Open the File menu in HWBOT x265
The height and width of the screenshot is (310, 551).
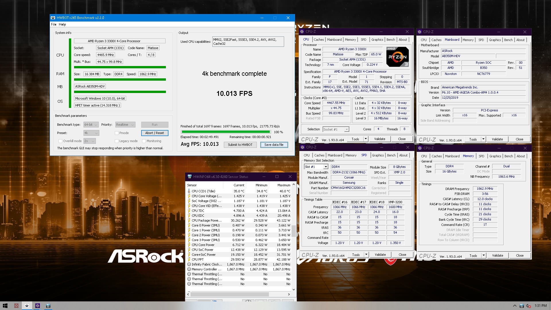54,24
